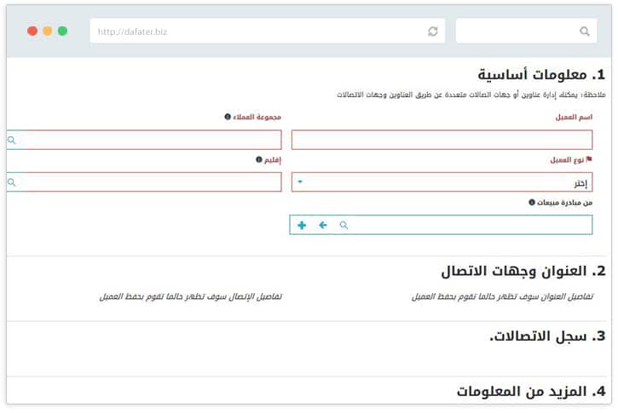Click the customer name (اسم العميل) input field
The width and height of the screenshot is (618, 413).
tap(442, 140)
